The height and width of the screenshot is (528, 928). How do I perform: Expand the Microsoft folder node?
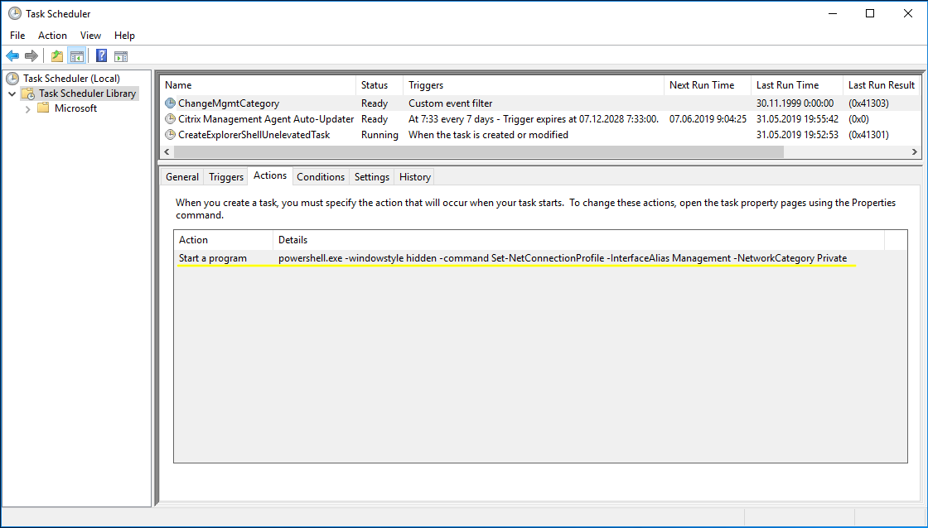[x=27, y=108]
